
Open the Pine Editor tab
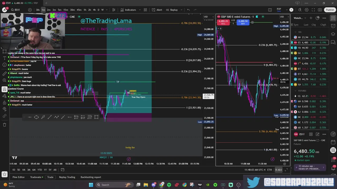click(18, 177)
